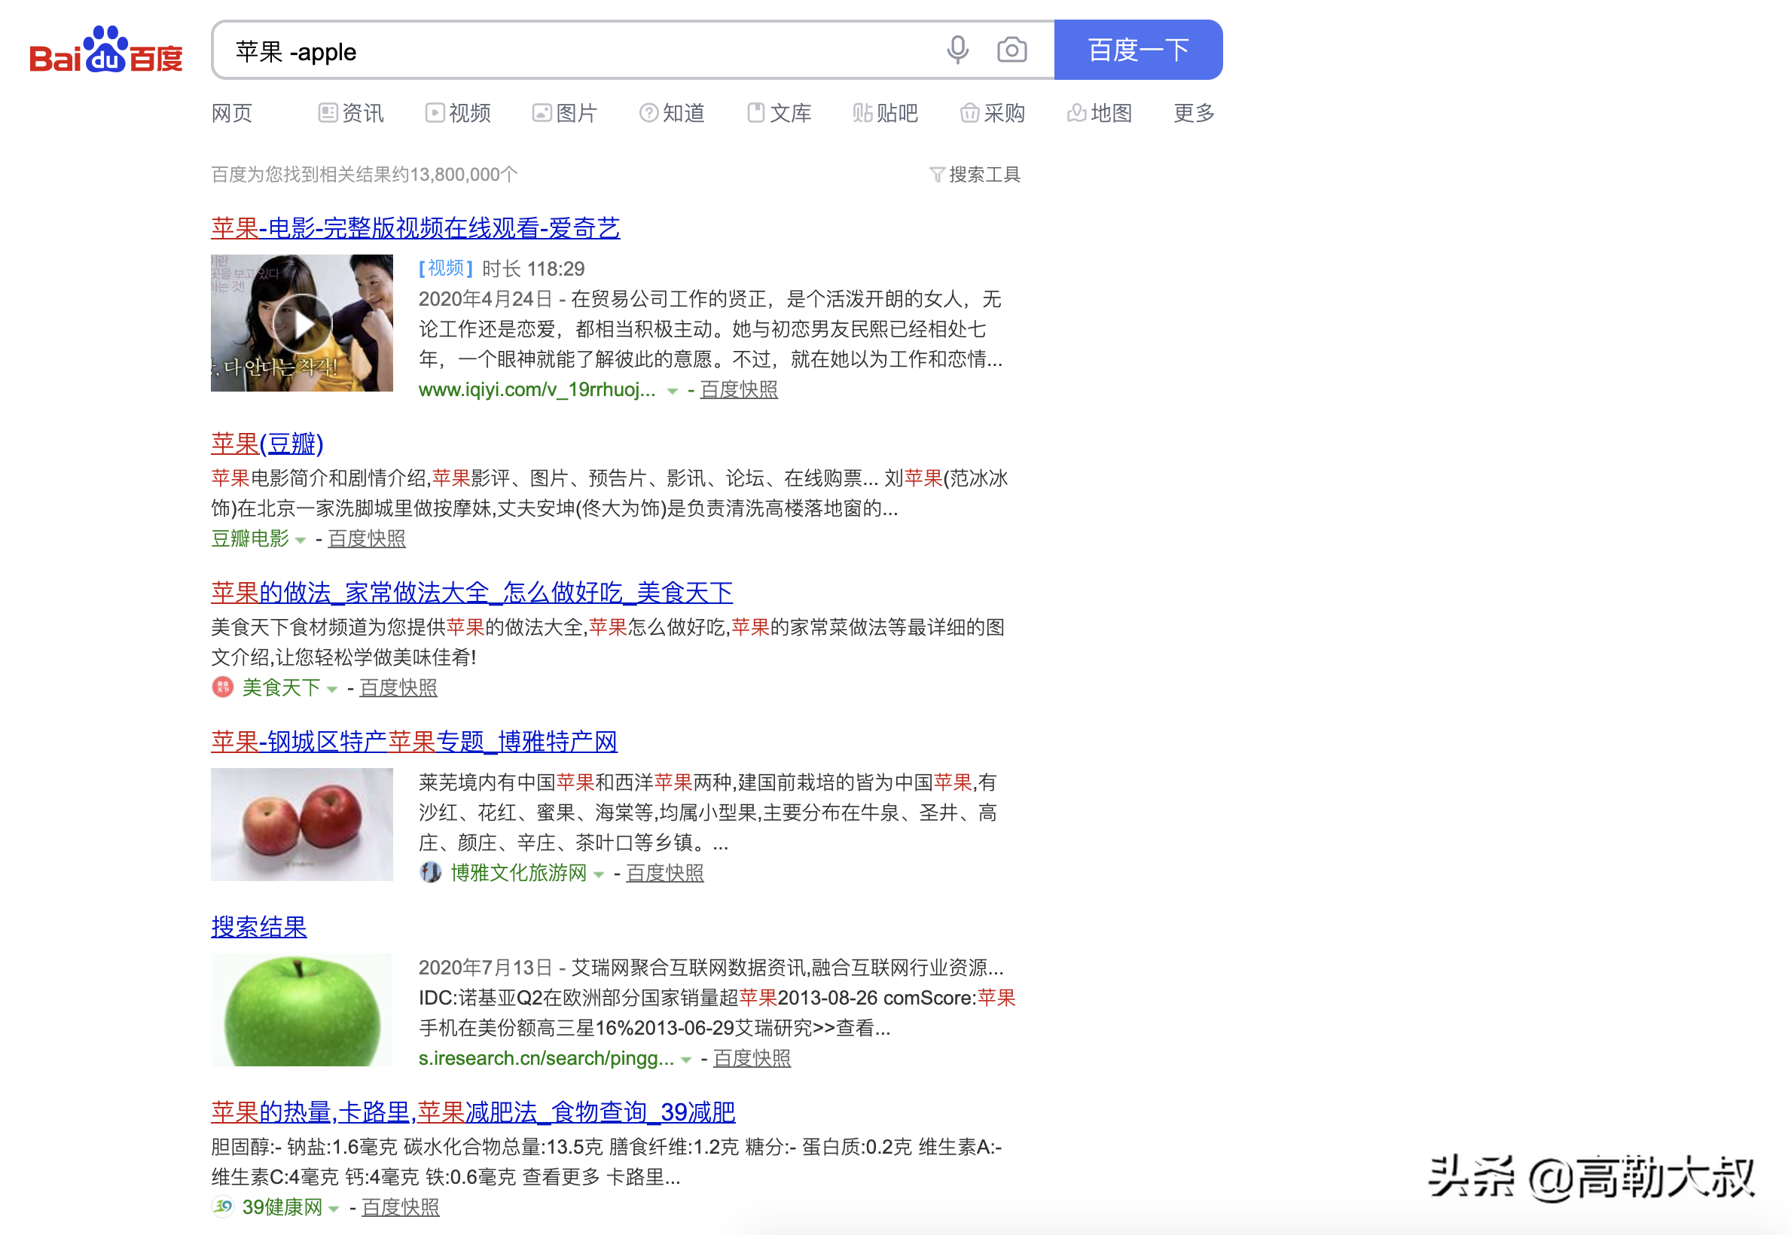Click the red apples thumbnail image

[302, 825]
